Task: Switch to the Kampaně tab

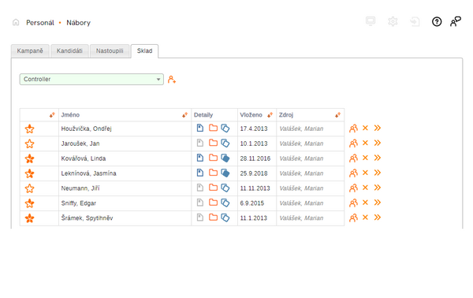Action: click(x=30, y=50)
